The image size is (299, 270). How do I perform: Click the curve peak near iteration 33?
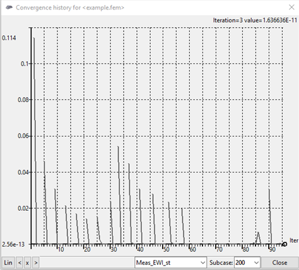click(118, 147)
